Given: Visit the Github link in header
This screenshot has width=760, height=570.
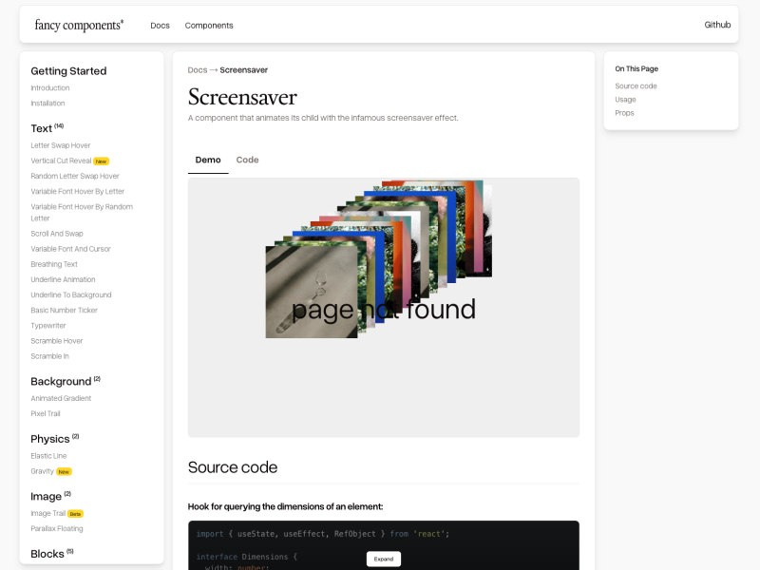Looking at the screenshot, I should click(717, 25).
